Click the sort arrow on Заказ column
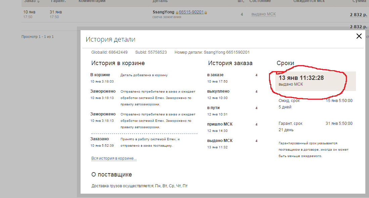Screen dimensions: 369x198 coord(38,1)
